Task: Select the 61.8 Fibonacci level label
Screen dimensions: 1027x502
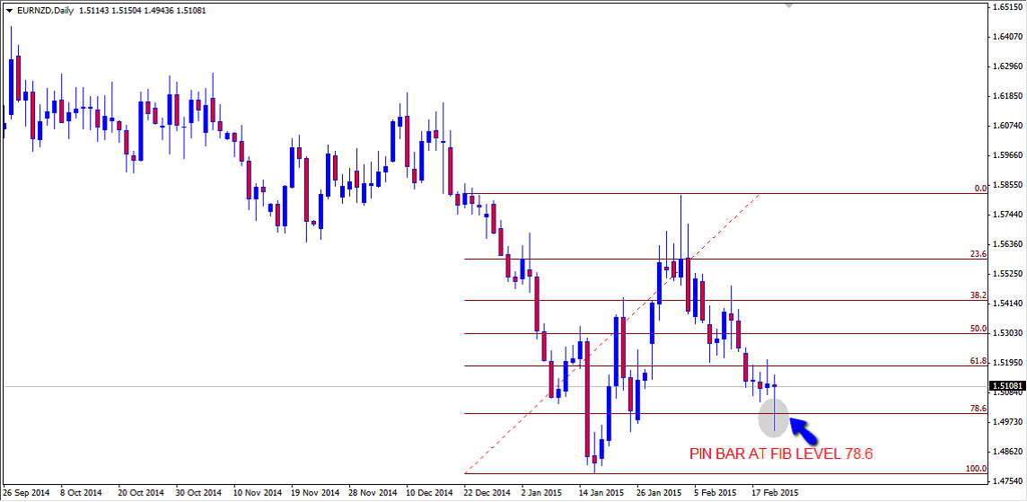Action: click(x=979, y=361)
